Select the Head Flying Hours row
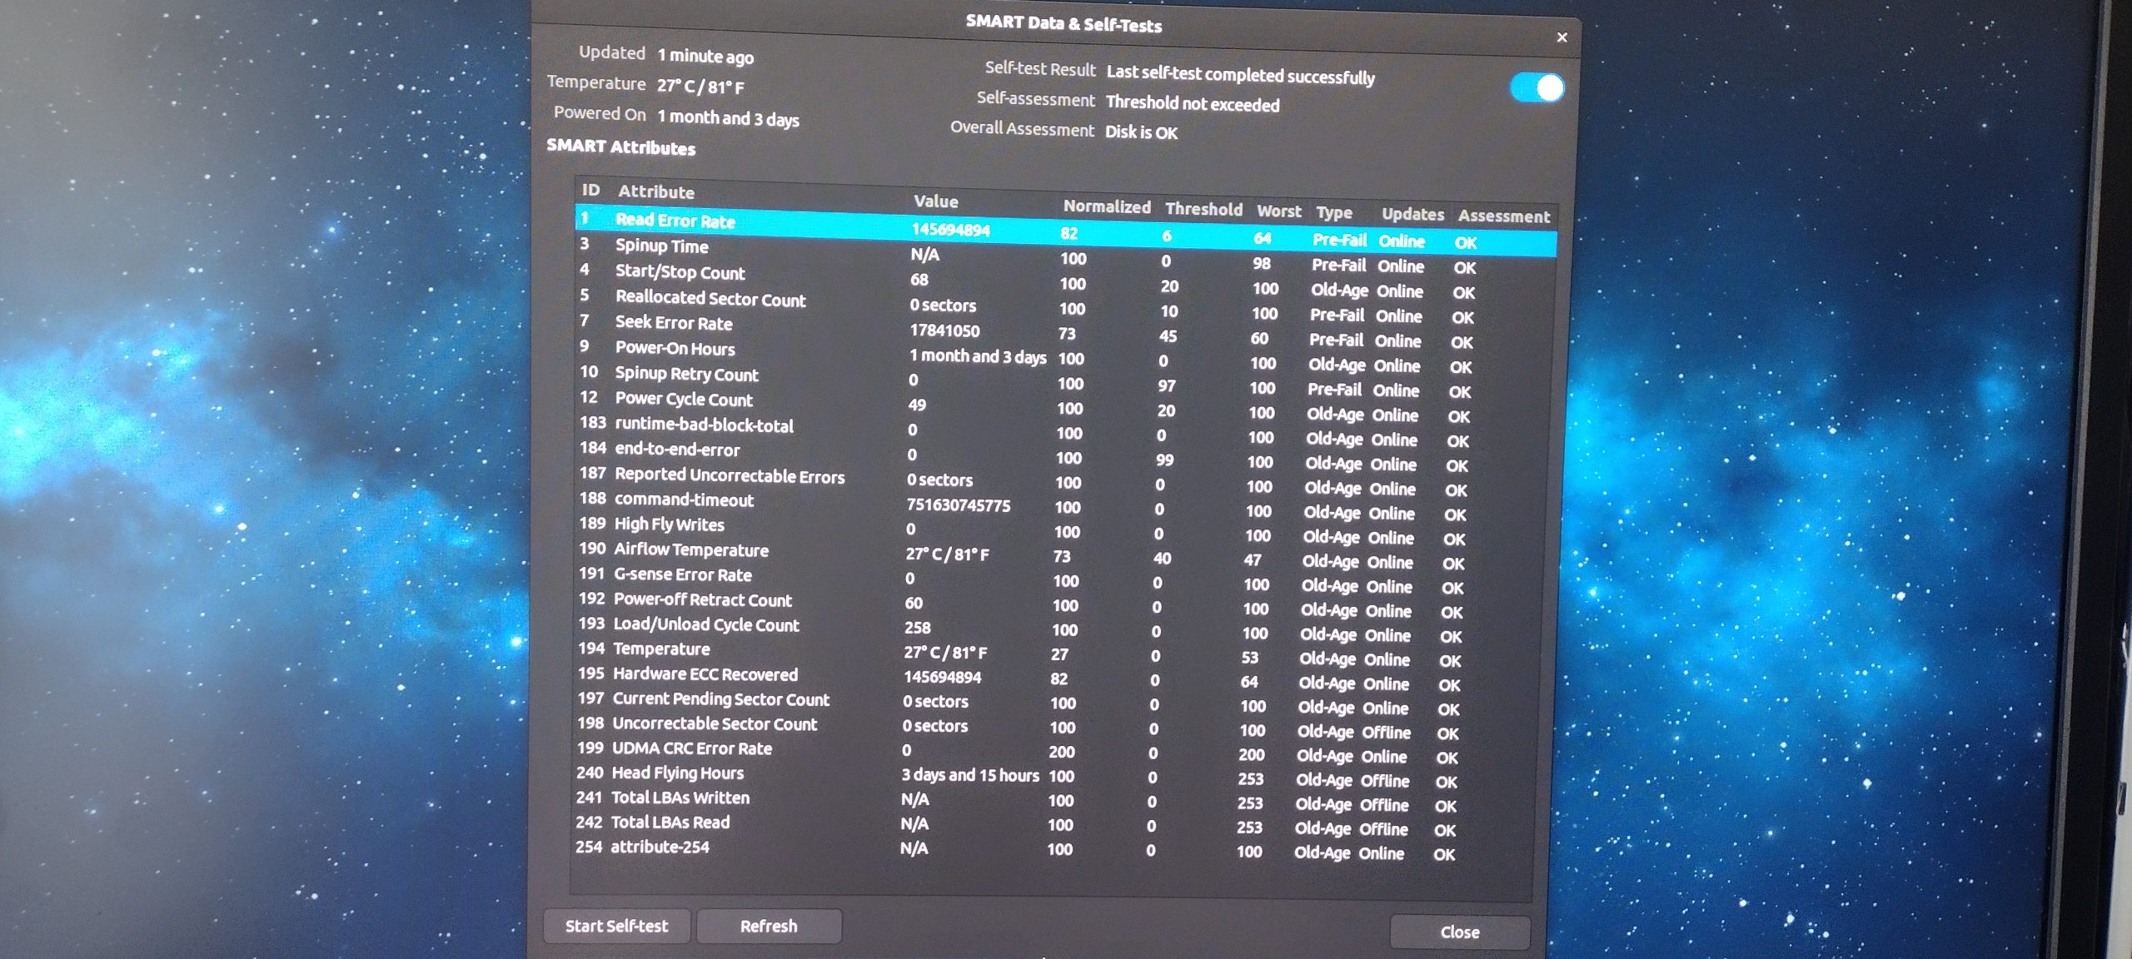 point(1056,774)
